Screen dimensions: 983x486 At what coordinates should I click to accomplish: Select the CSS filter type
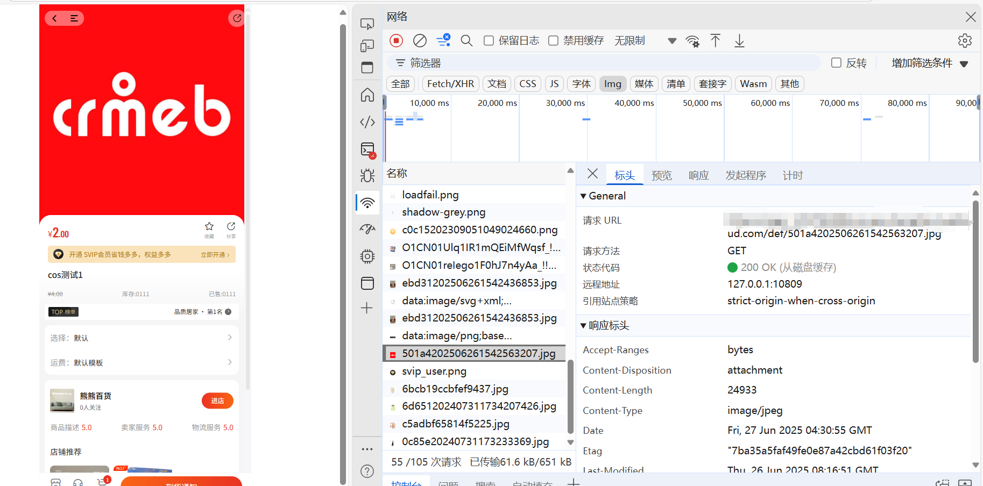tap(527, 84)
